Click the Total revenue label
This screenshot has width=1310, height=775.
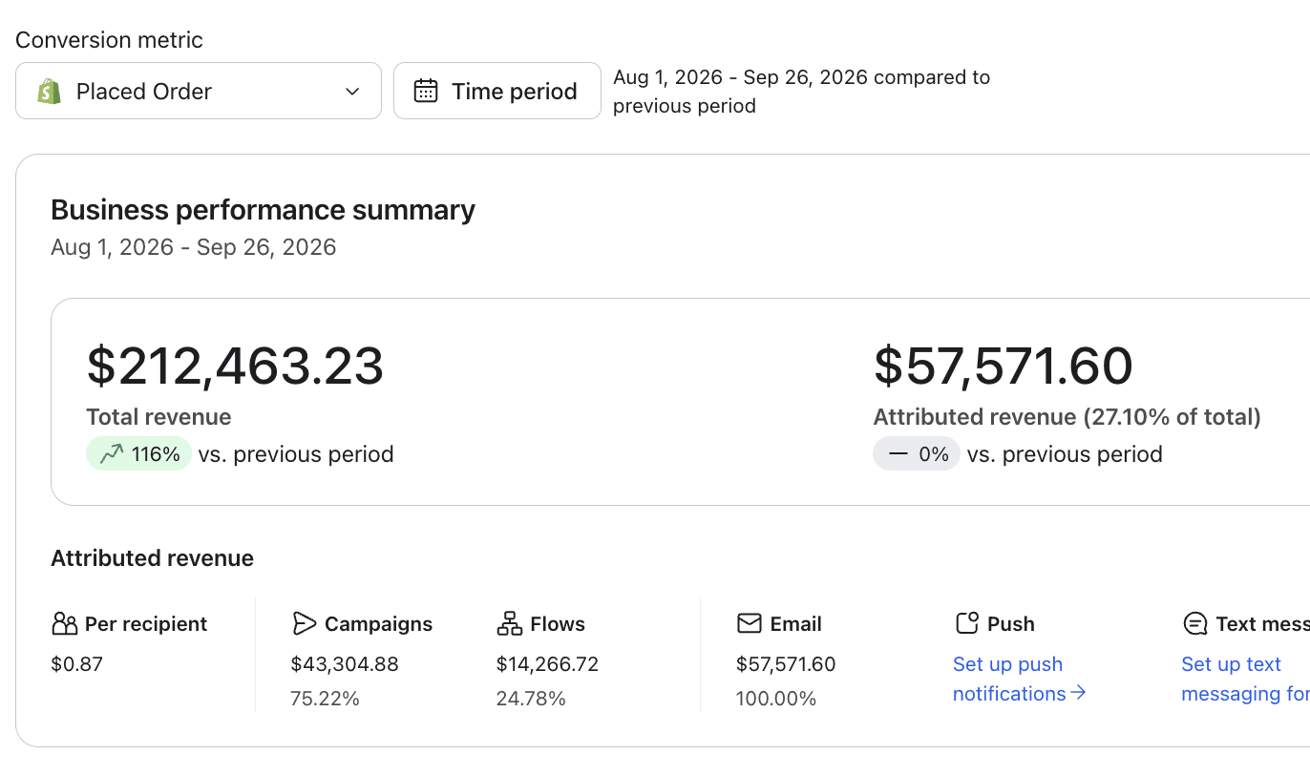pos(158,417)
